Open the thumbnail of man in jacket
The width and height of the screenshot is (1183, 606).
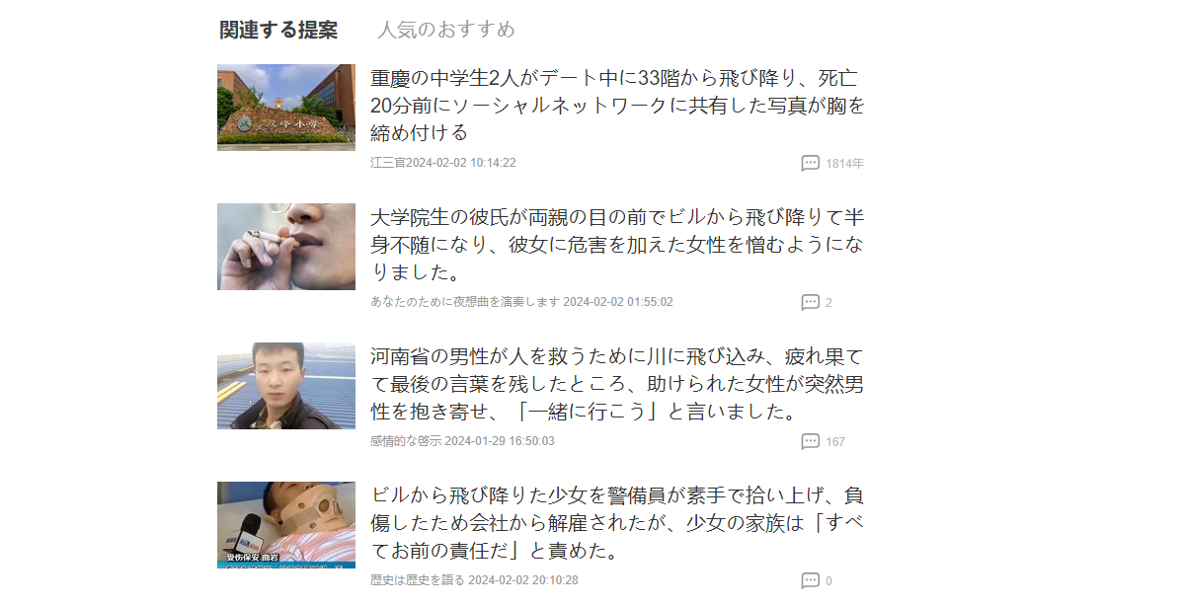coord(286,386)
